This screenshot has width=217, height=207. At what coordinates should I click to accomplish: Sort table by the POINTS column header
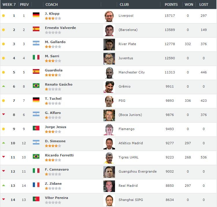171,5
